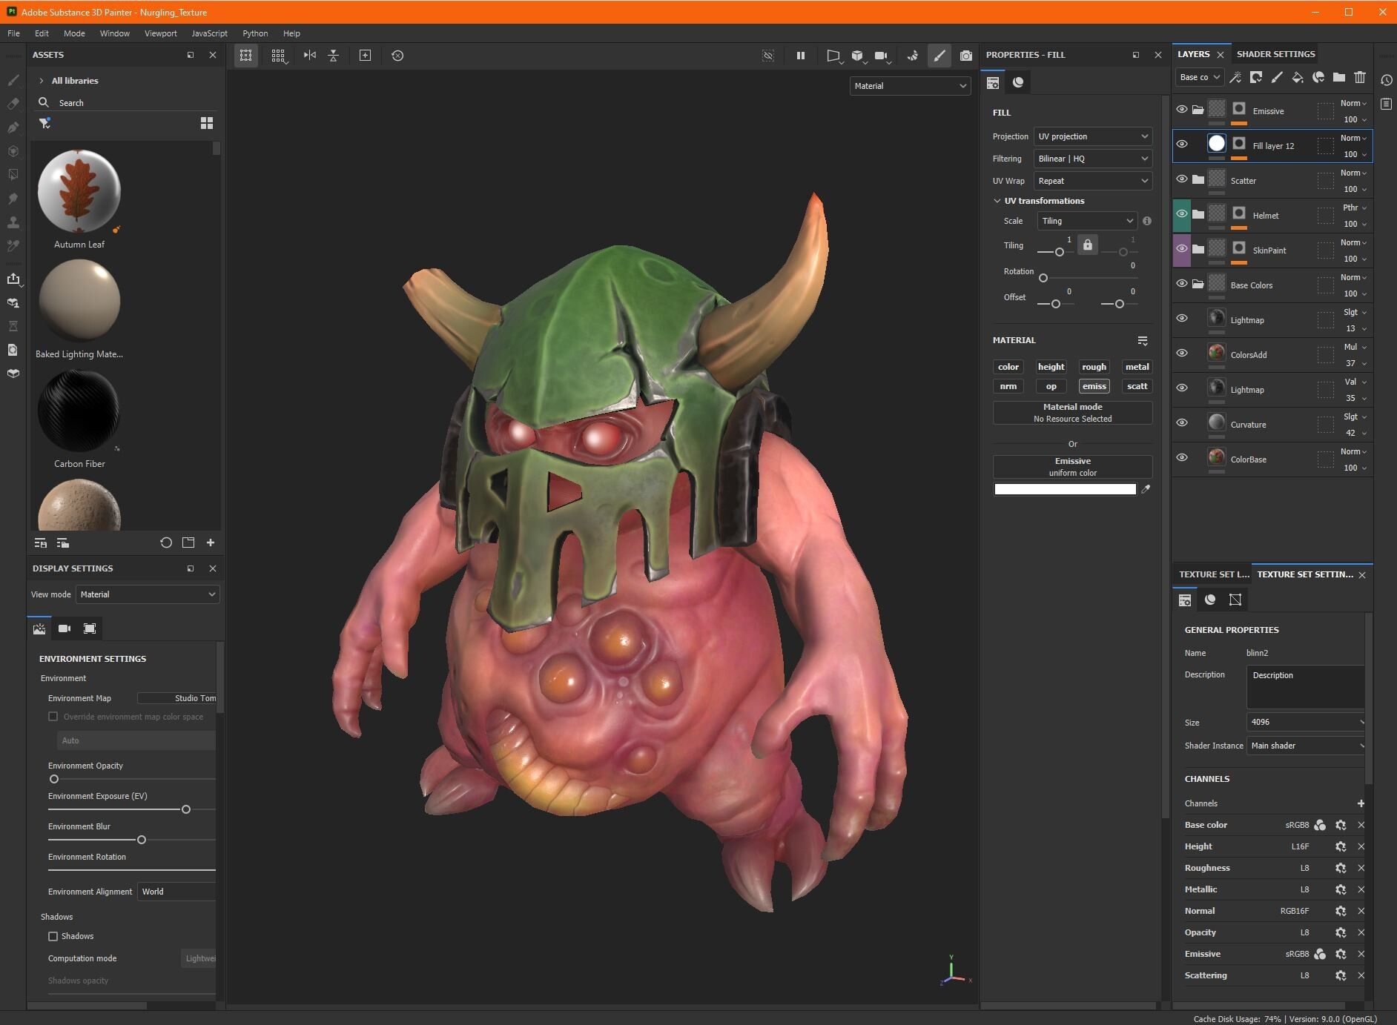Toggle the rough channel button
The height and width of the screenshot is (1025, 1397).
1094,367
